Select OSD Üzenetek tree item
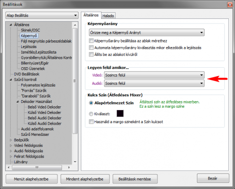This screenshot has height=189, width=235. point(33,69)
